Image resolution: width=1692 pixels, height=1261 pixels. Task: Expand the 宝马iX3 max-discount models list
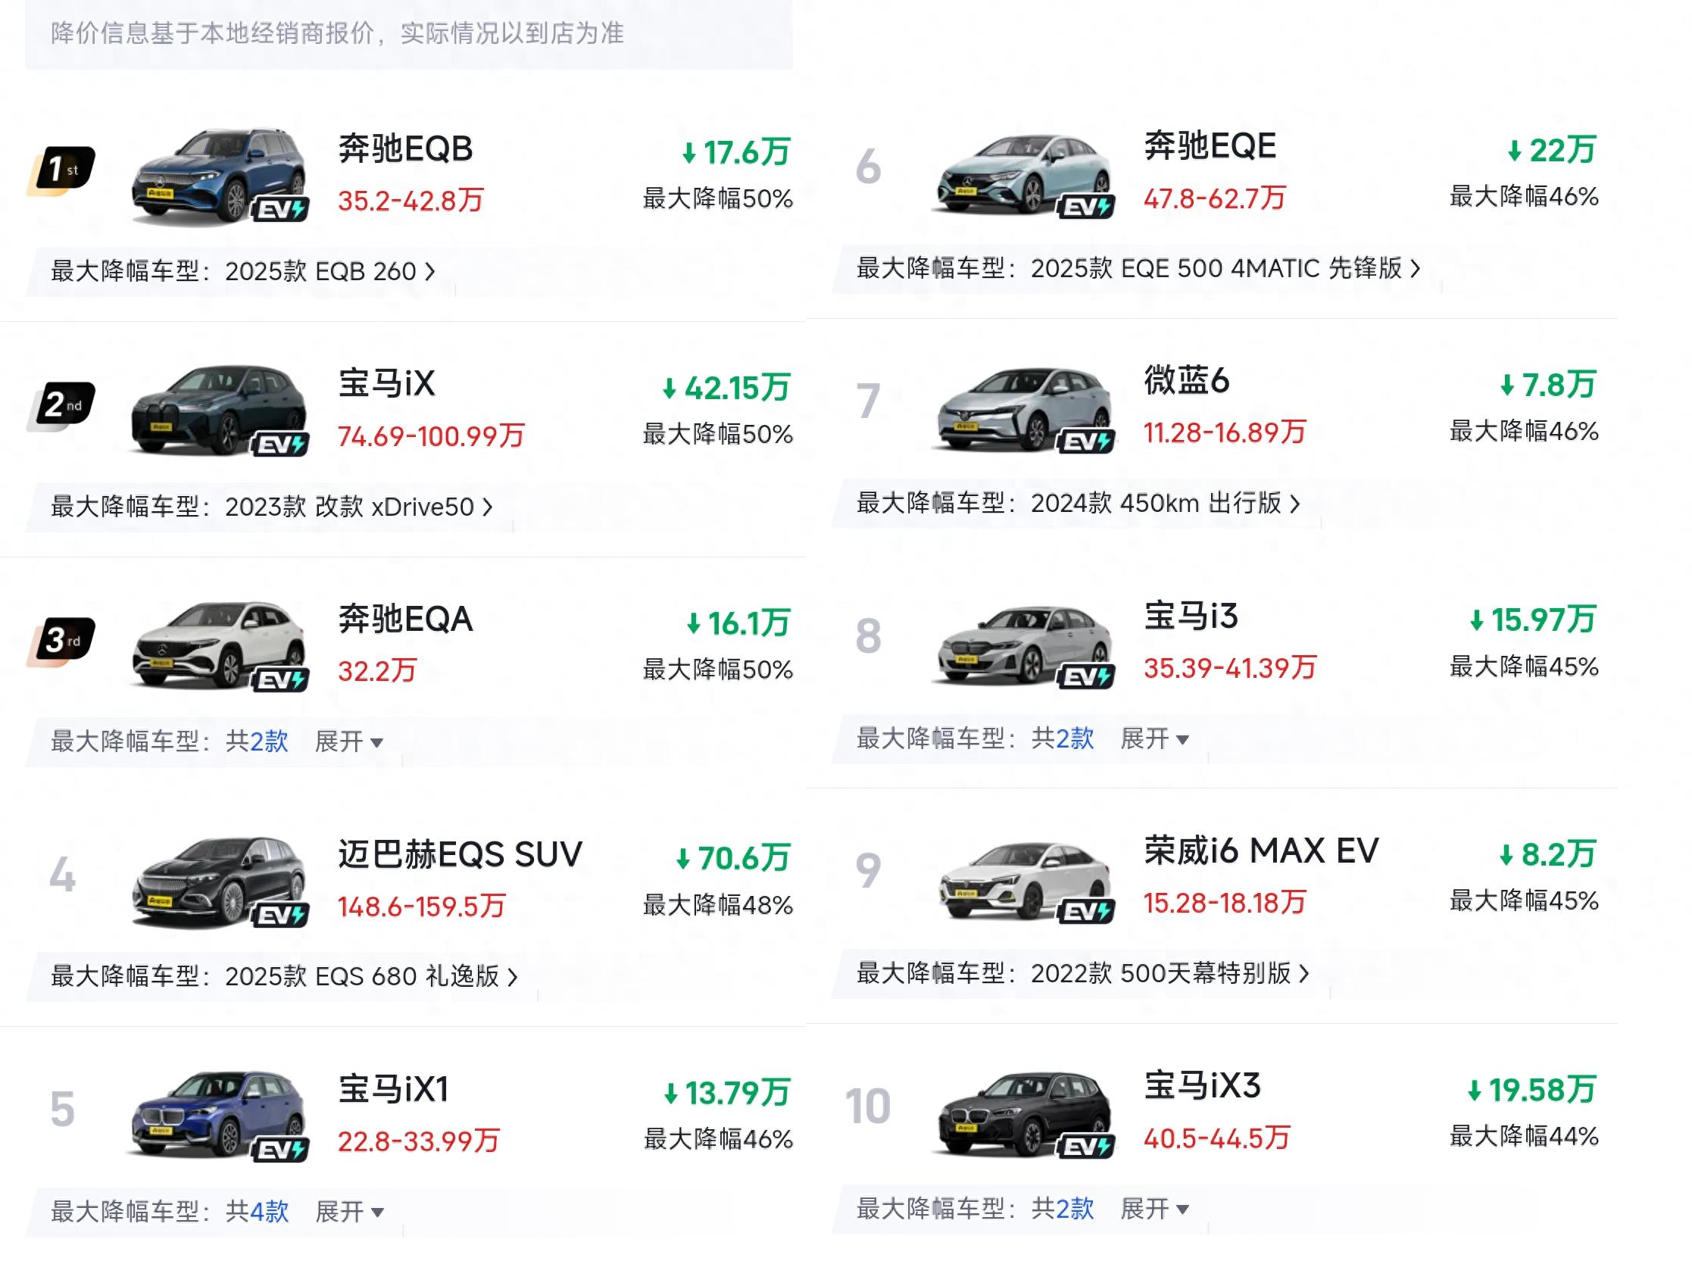pos(1154,1208)
